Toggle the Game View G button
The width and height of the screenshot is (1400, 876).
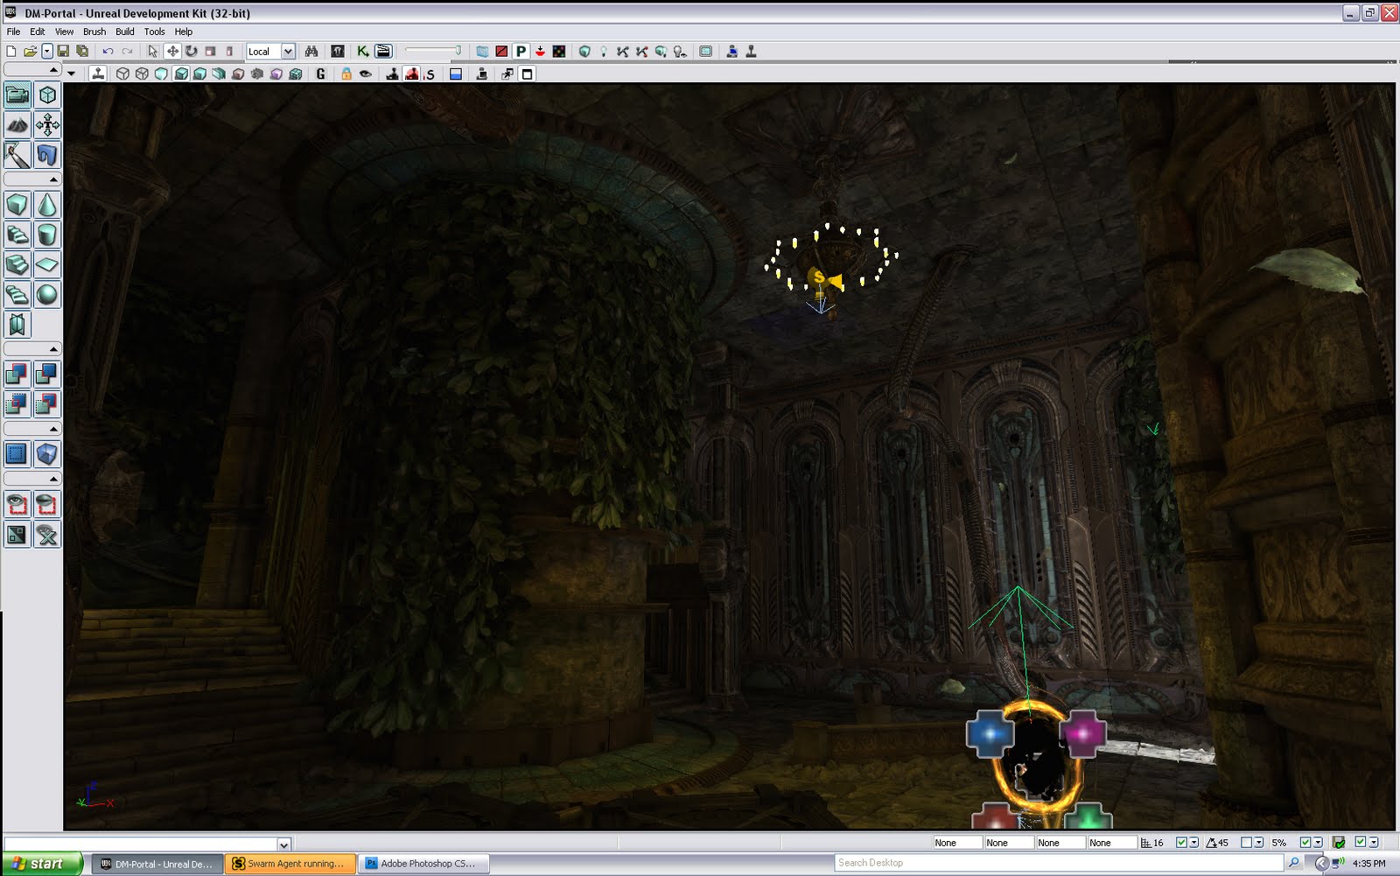(321, 74)
